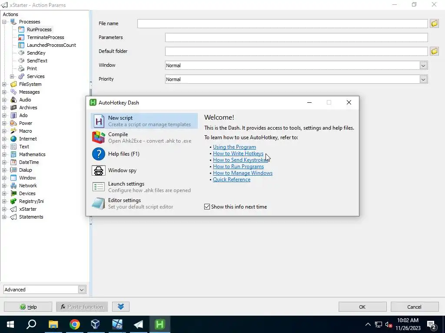Open New script in AutoHotkey Dash

click(144, 121)
